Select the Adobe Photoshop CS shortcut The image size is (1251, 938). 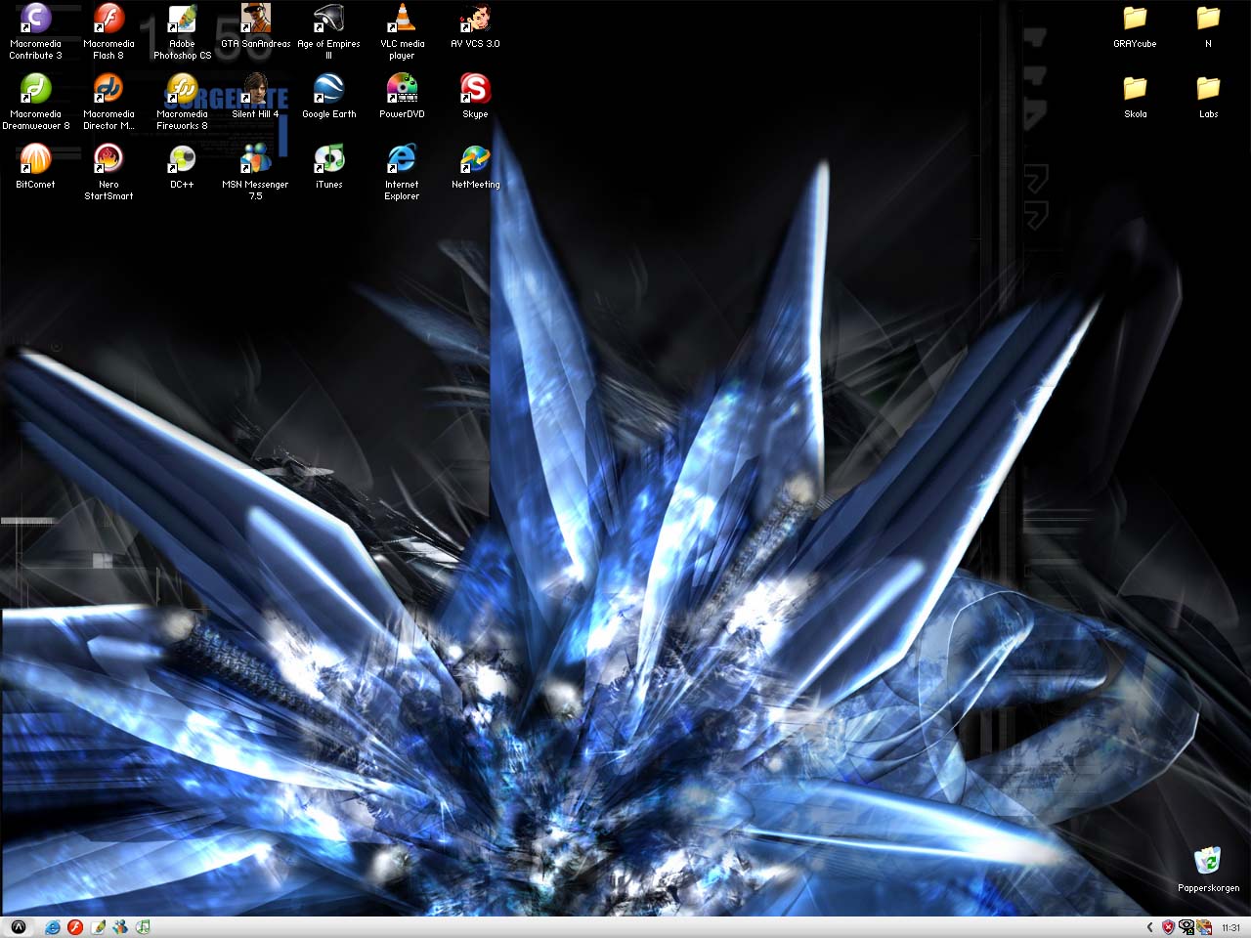[x=182, y=31]
